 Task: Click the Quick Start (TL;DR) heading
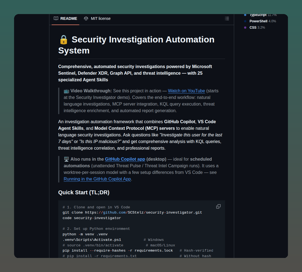pyautogui.click(x=84, y=193)
